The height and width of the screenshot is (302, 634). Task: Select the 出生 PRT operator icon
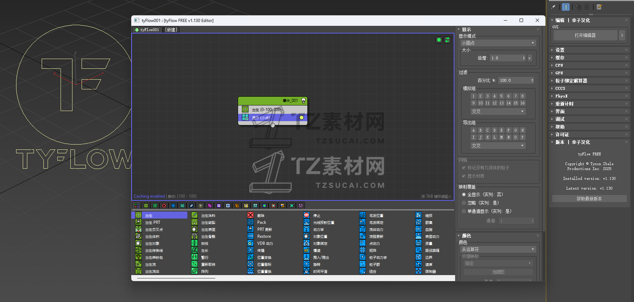[139, 222]
